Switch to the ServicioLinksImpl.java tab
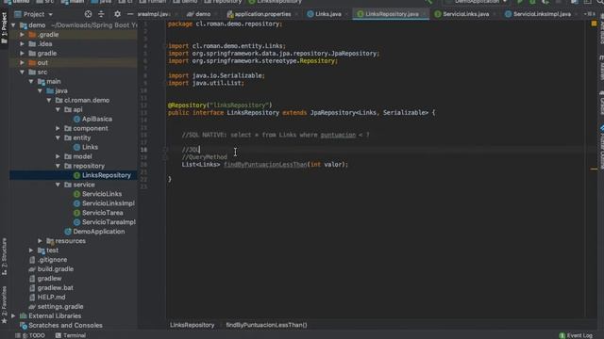Image resolution: width=604 pixels, height=339 pixels. pyautogui.click(x=538, y=14)
